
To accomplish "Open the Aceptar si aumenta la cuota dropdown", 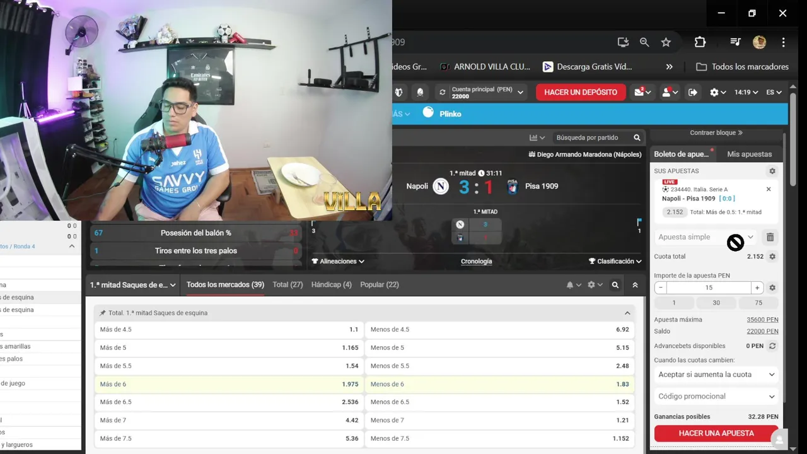I will 716,375.
